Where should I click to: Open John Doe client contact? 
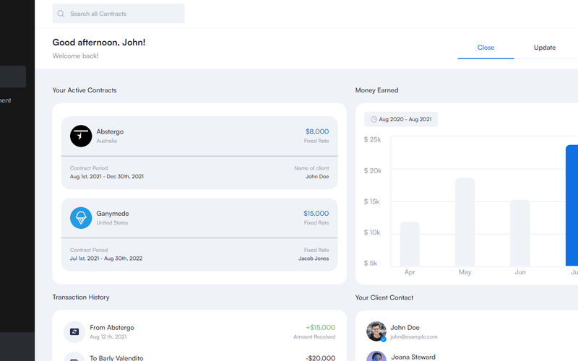(x=405, y=328)
